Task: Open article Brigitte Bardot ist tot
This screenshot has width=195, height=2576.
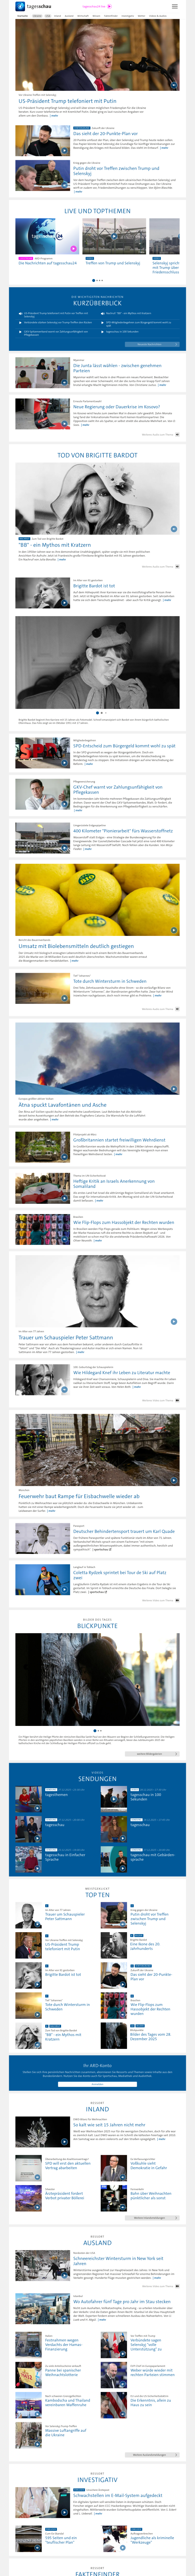Action: [94, 586]
